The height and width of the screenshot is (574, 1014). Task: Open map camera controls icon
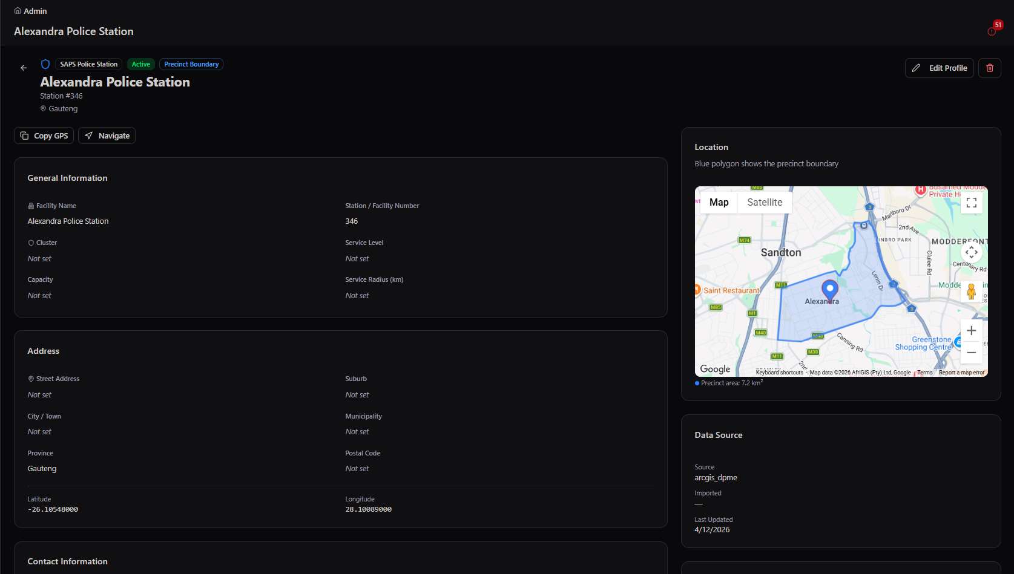point(972,252)
